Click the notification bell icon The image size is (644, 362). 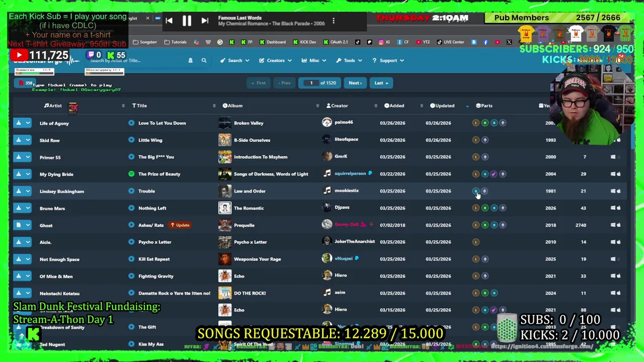190,60
